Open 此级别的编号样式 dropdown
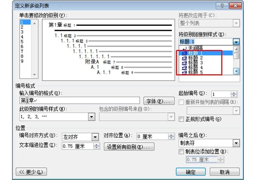This screenshot has width=259, height=180. click(92, 117)
